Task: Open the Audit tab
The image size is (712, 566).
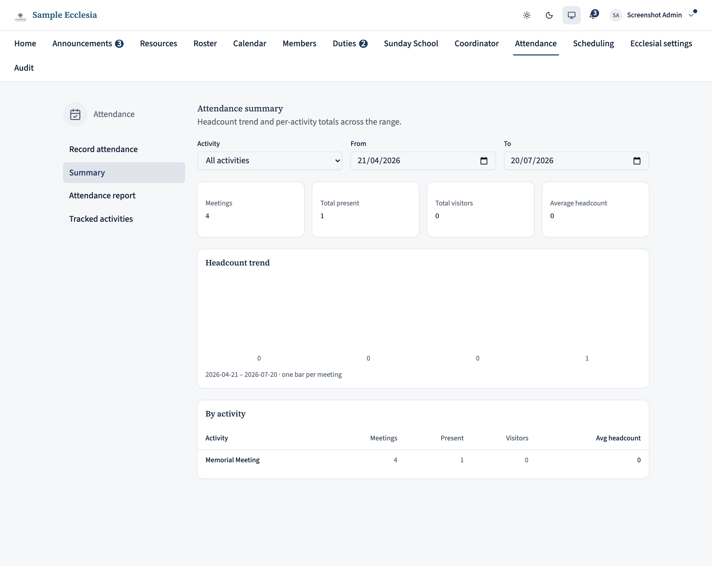Action: [x=24, y=68]
